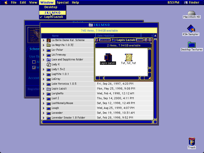Image resolution: width=204 pixels, height=153 pixels.
Task: Untick the checked box in the Kaleidoscope window
Action: pyautogui.click(x=34, y=68)
